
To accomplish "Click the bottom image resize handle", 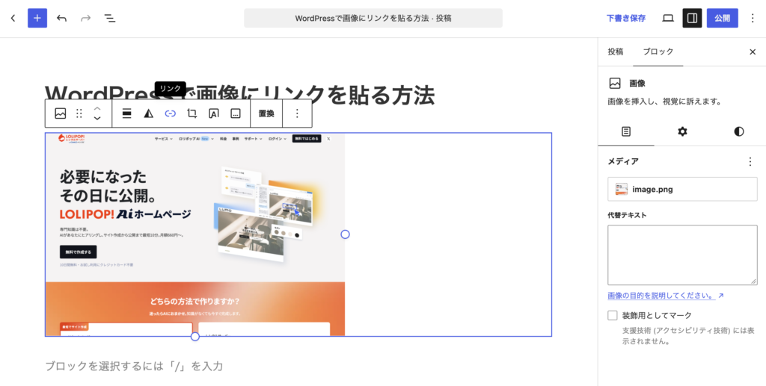I will [195, 336].
